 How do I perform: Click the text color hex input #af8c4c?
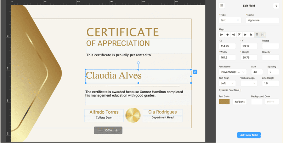point(239,102)
